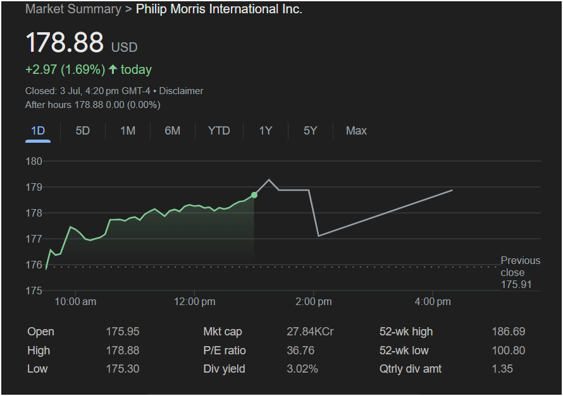The image size is (563, 396).
Task: Show the YTD price chart
Action: click(219, 131)
